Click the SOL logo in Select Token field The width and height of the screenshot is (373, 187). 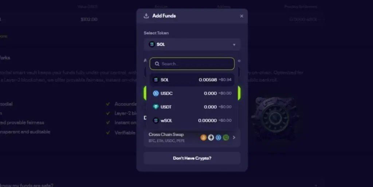[152, 44]
